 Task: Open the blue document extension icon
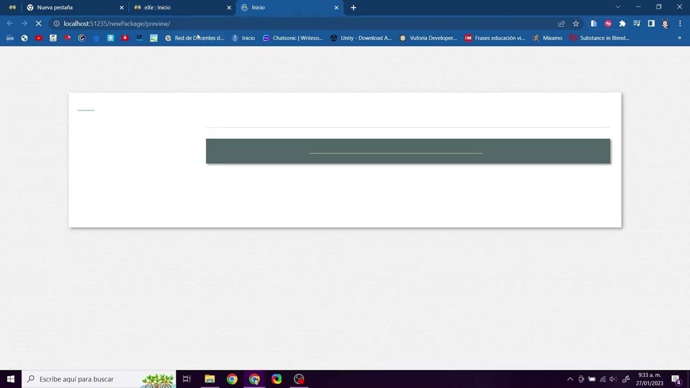[x=594, y=24]
